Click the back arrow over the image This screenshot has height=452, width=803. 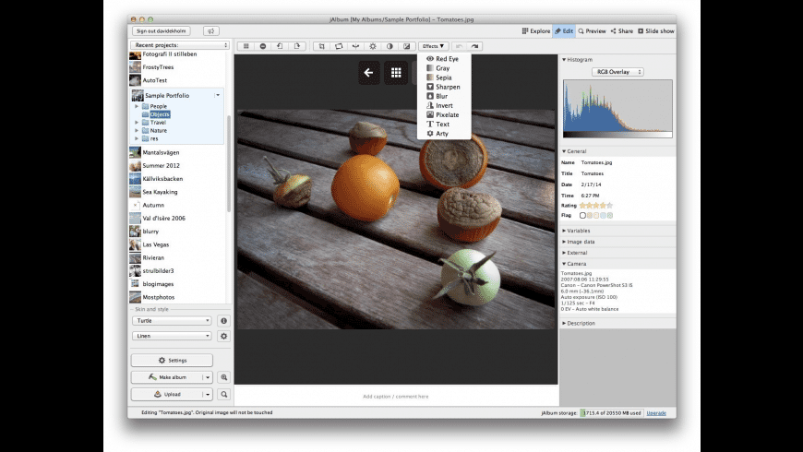click(x=369, y=72)
